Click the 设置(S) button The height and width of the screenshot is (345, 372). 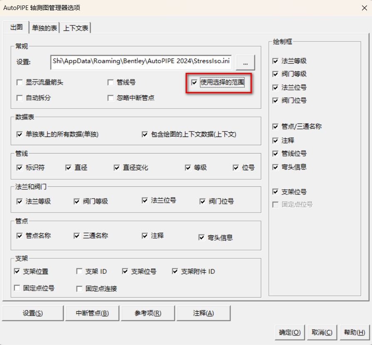(33, 313)
